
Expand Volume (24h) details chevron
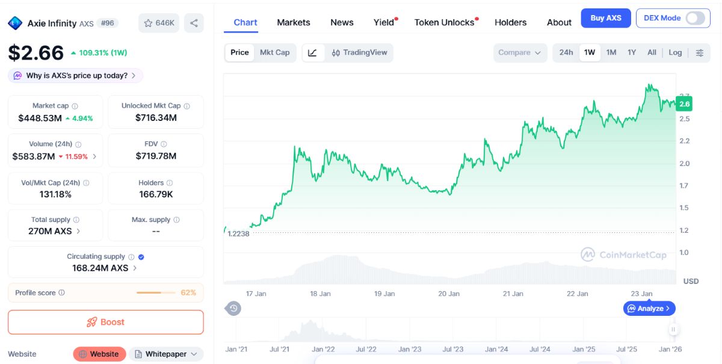(94, 156)
